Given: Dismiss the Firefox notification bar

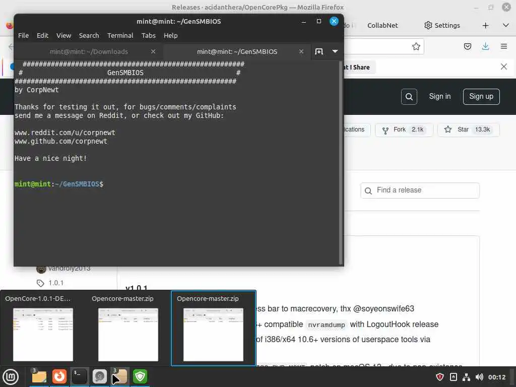Looking at the screenshot, I should point(503,67).
